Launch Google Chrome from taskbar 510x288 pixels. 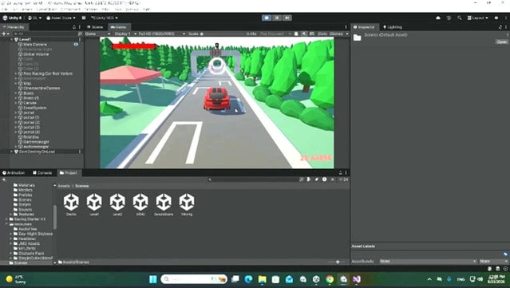(x=330, y=279)
